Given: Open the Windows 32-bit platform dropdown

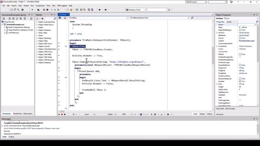Looking at the screenshot, I should (x=145, y=10).
